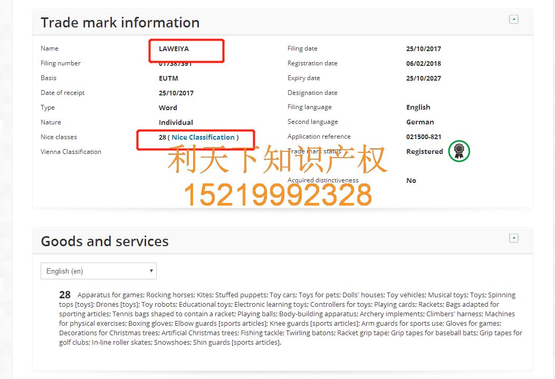Open the Nice Classification link
The height and width of the screenshot is (379, 555).
(203, 137)
